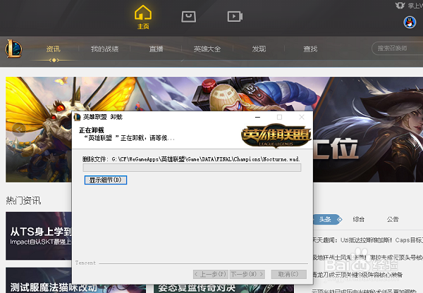Screen dimensions: 423x293
Task: Click the uninstaller title bar icon
Action: (77, 117)
